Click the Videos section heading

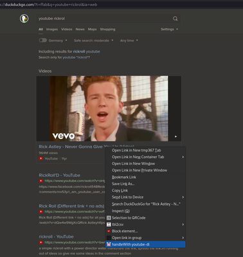click(45, 71)
